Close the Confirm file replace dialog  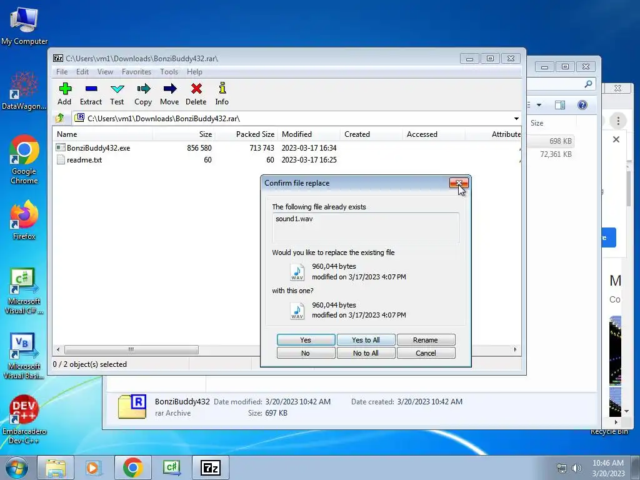point(459,183)
